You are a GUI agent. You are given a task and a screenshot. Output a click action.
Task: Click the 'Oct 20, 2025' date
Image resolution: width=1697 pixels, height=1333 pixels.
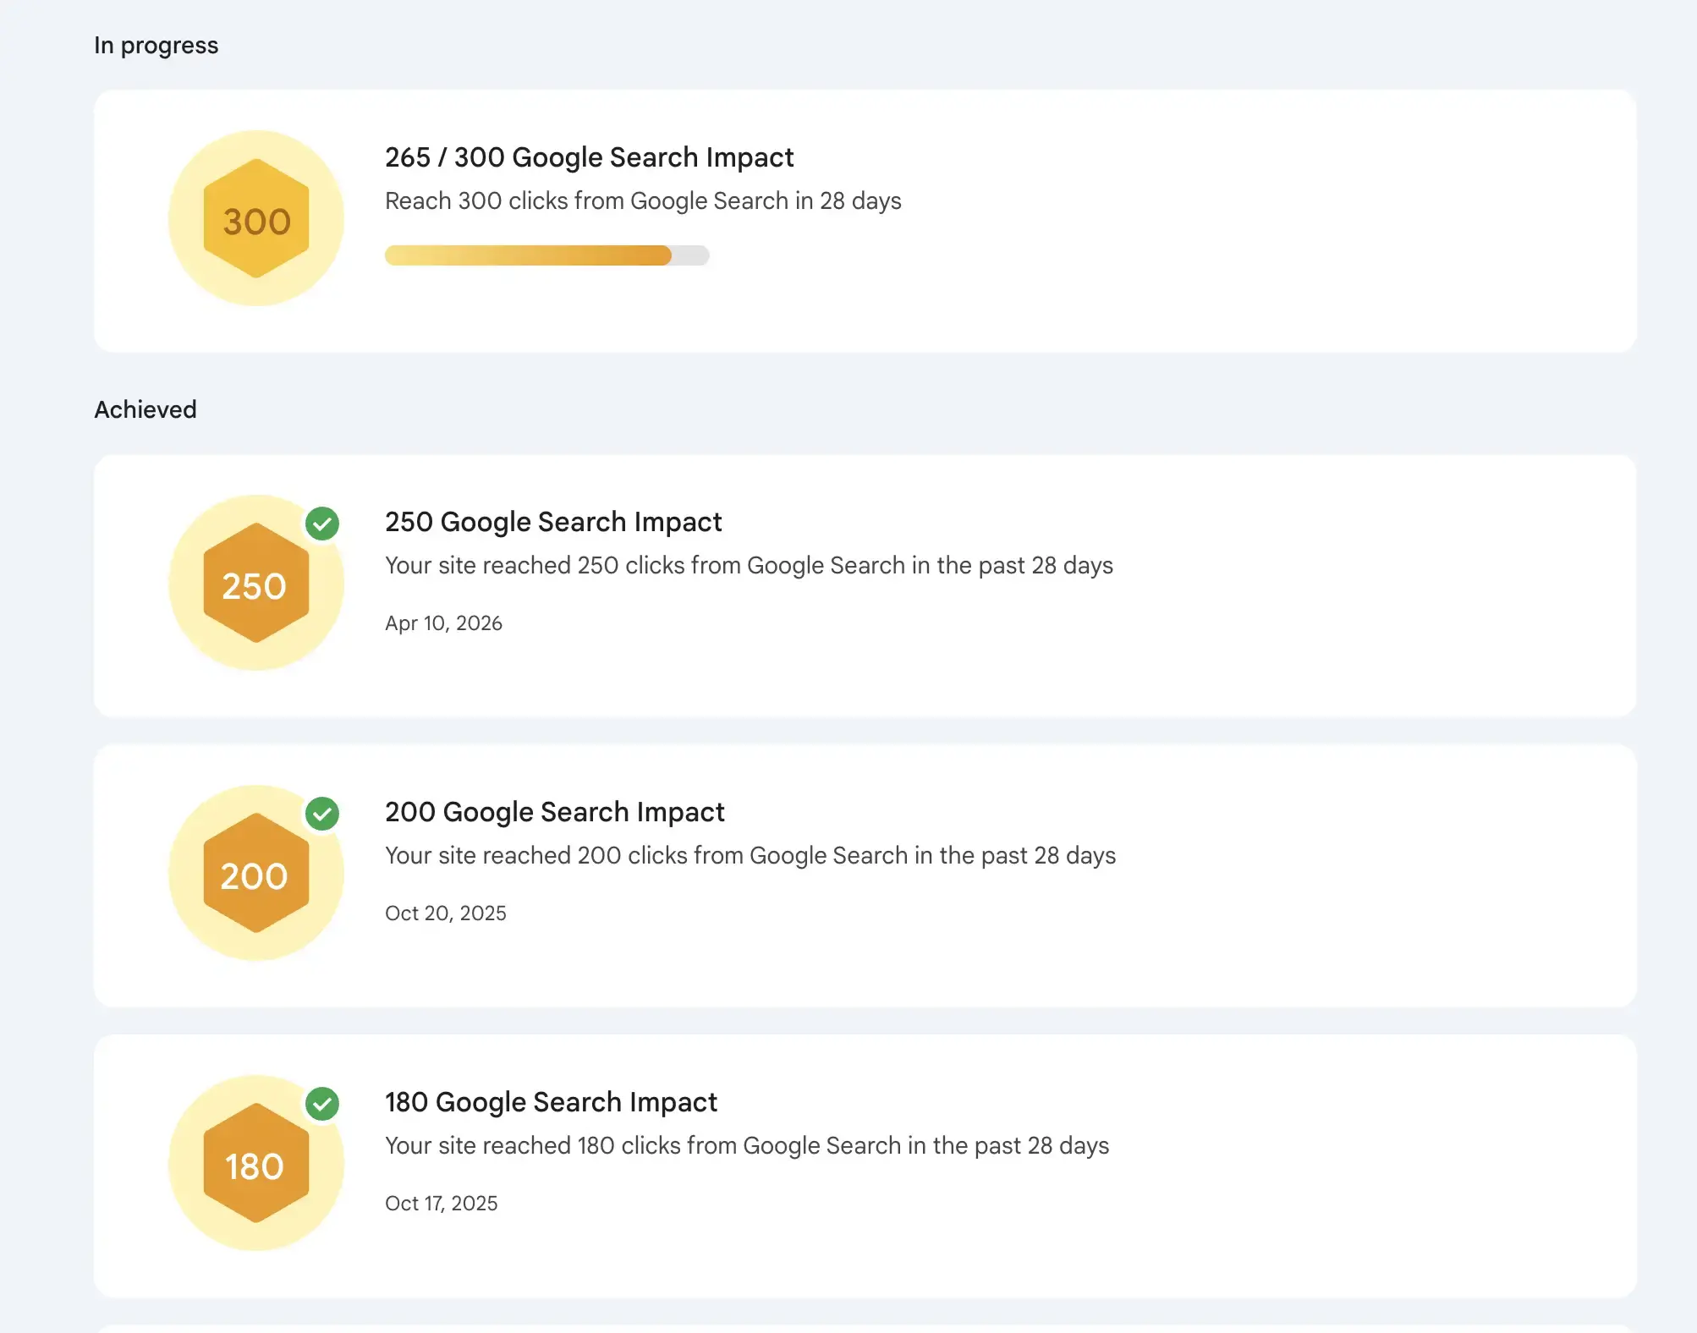pos(446,913)
